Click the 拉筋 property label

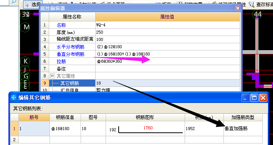[61, 61]
